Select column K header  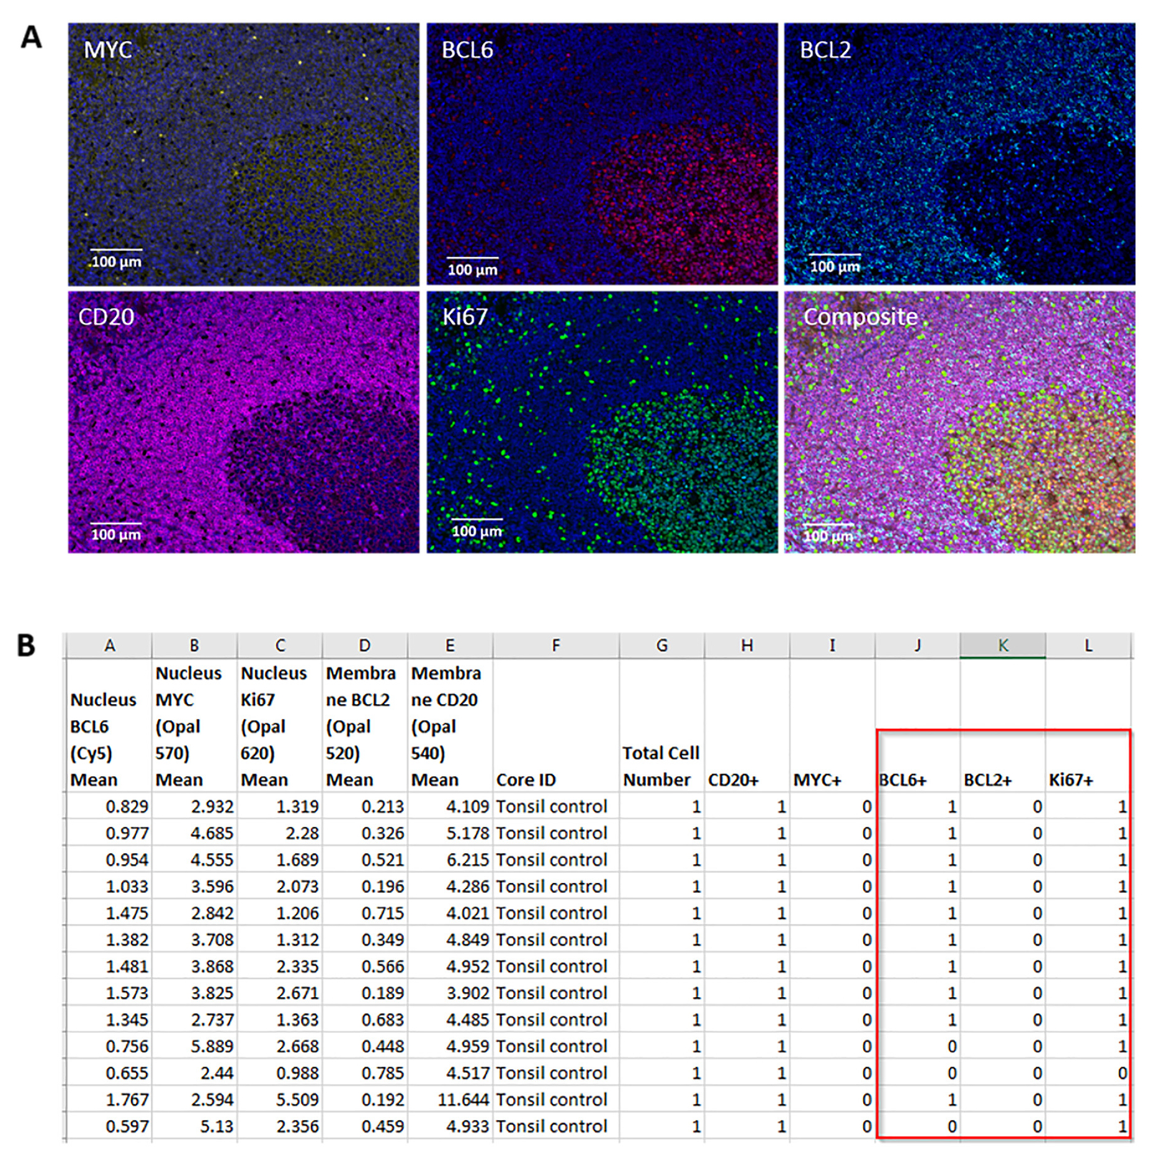[x=1003, y=646]
